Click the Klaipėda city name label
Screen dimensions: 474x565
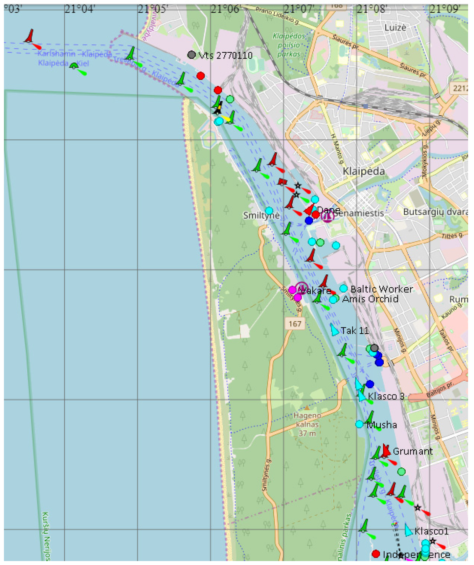[x=364, y=171]
